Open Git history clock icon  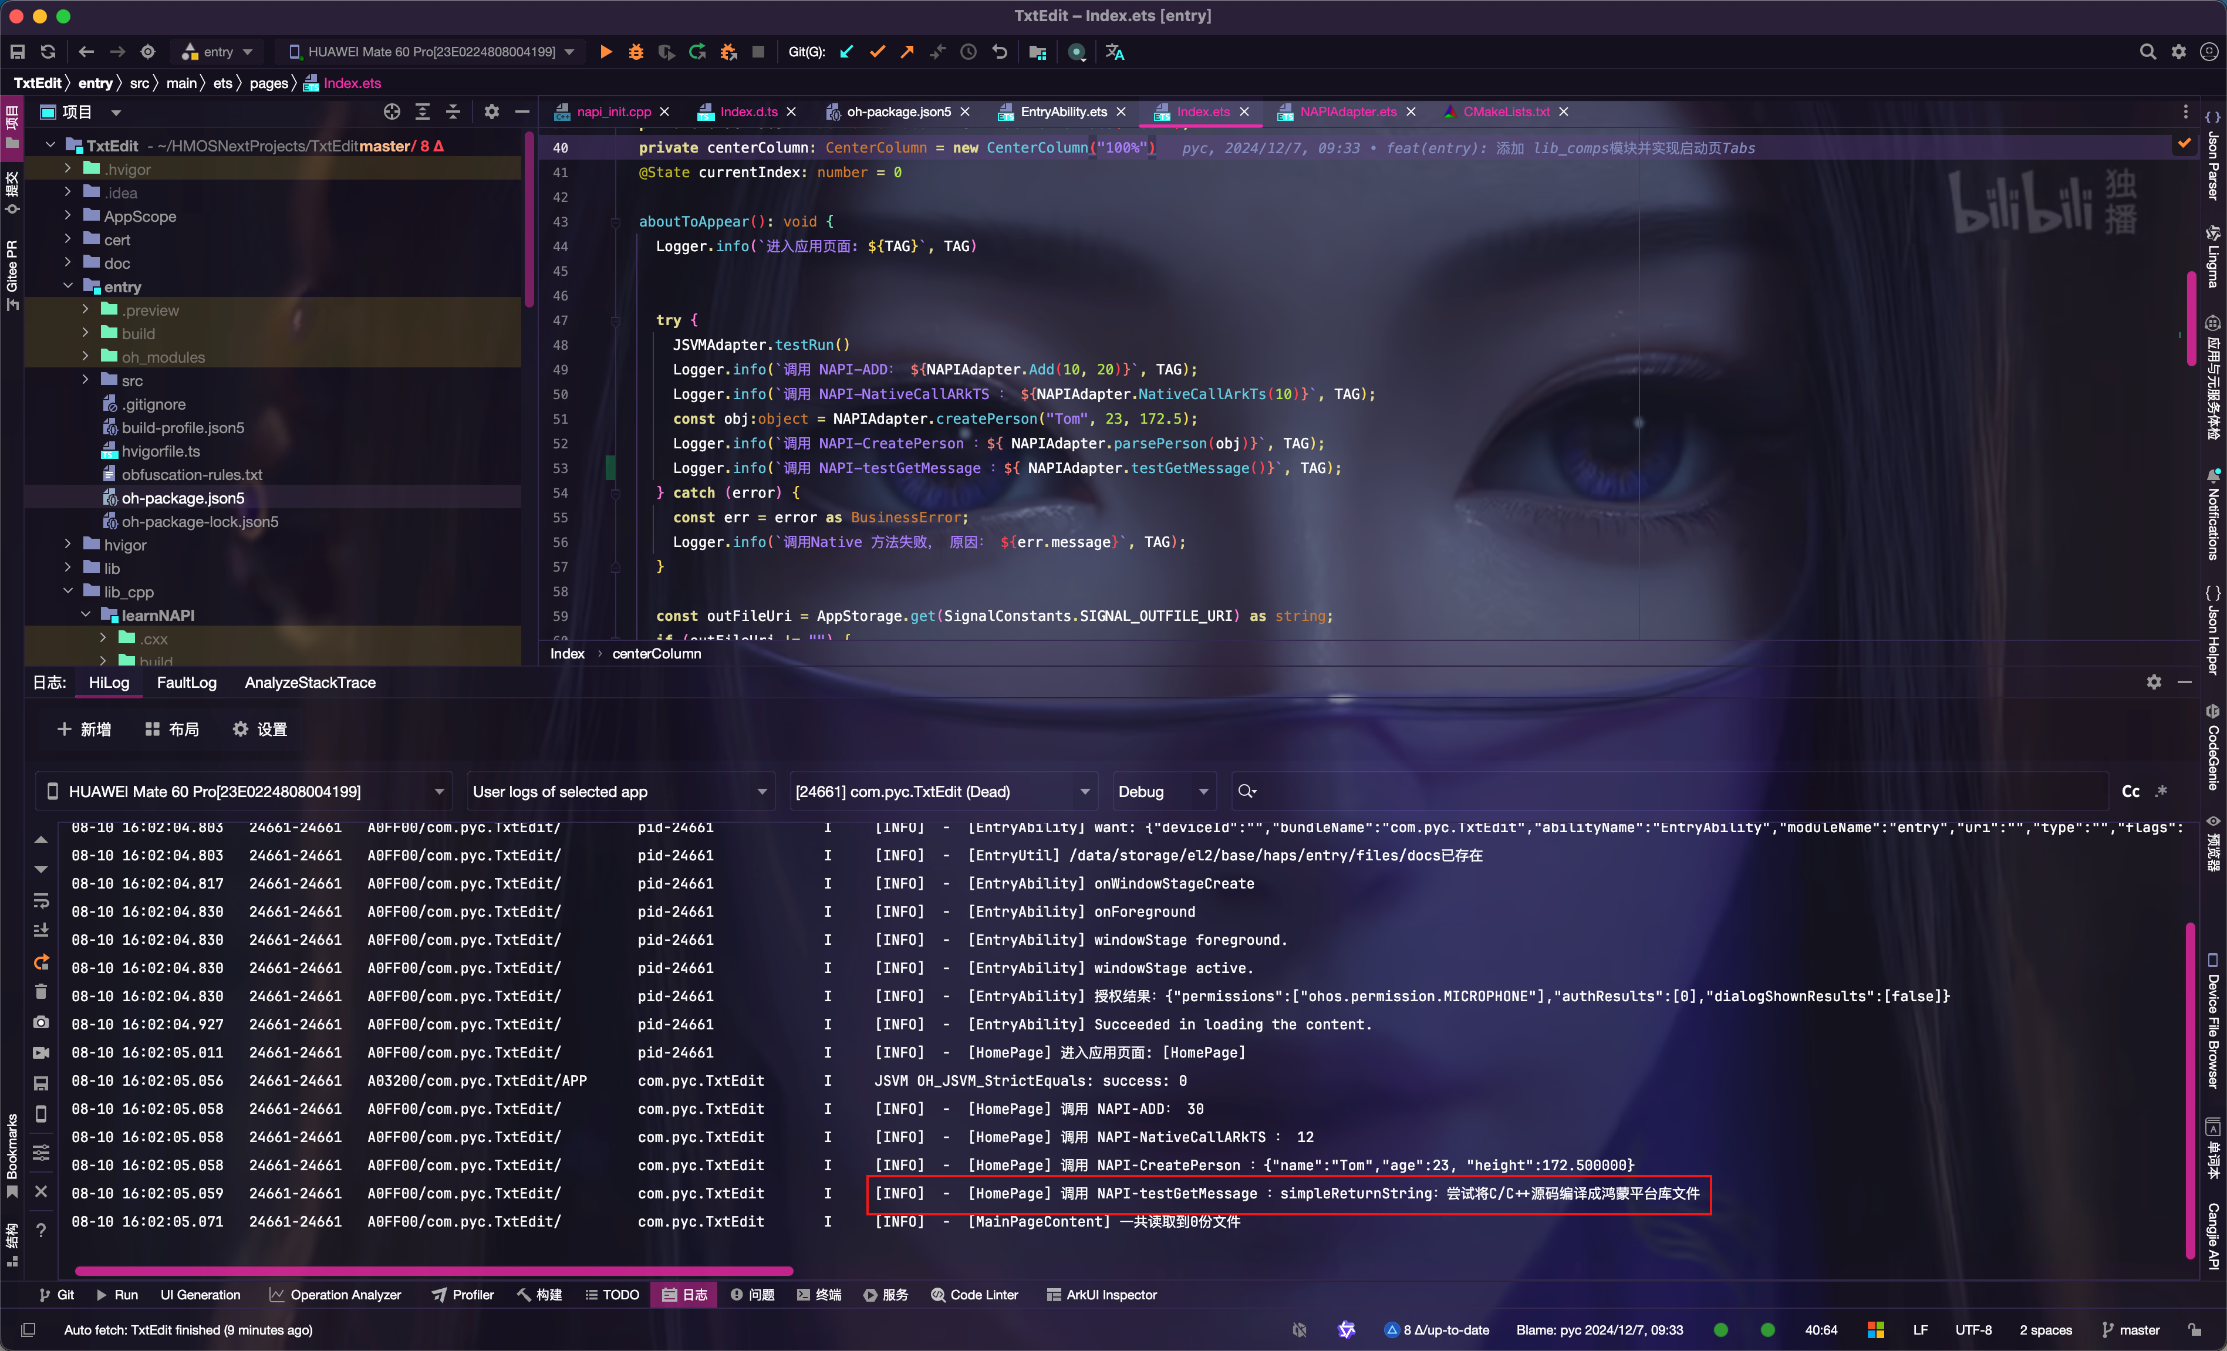969,52
